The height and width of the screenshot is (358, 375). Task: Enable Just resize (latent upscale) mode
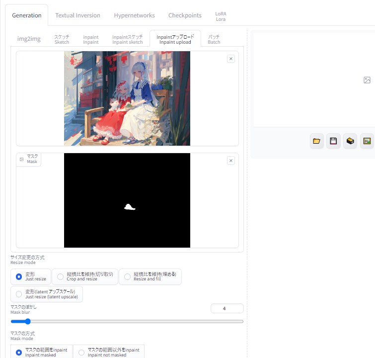pyautogui.click(x=19, y=294)
